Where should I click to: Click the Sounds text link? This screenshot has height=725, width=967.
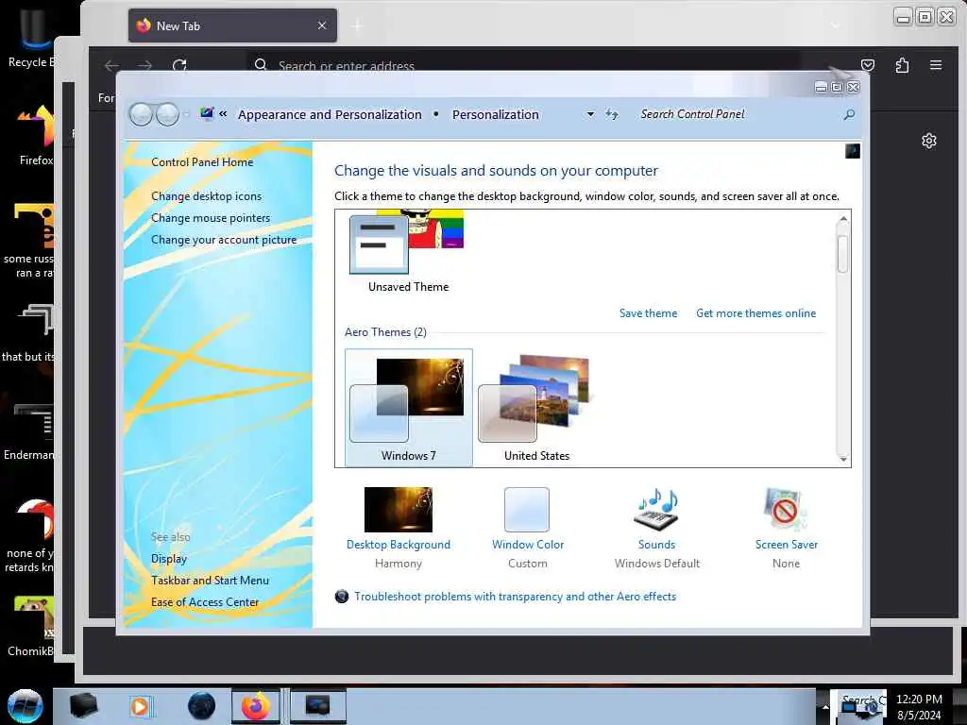[657, 545]
